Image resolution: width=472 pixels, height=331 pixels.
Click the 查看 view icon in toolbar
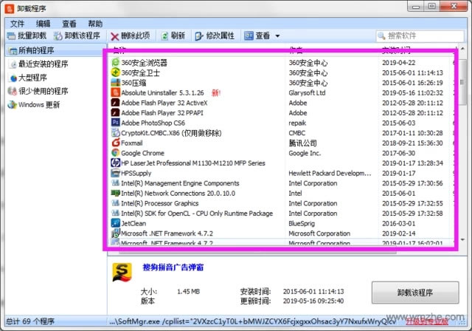249,36
